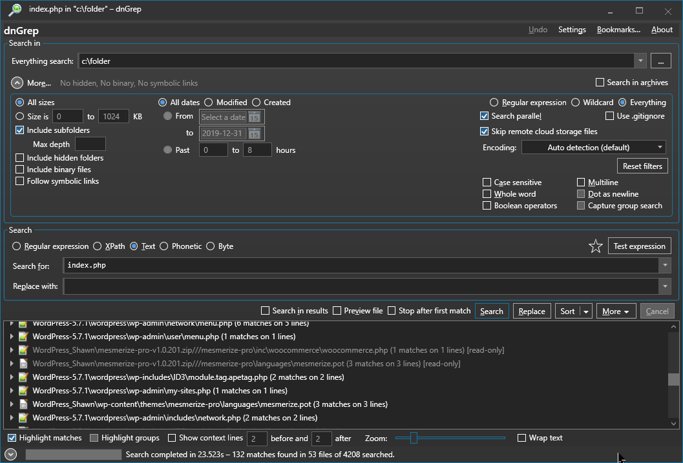Image resolution: width=683 pixels, height=463 pixels.
Task: Expand the my-sites.php result row
Action: [12, 390]
